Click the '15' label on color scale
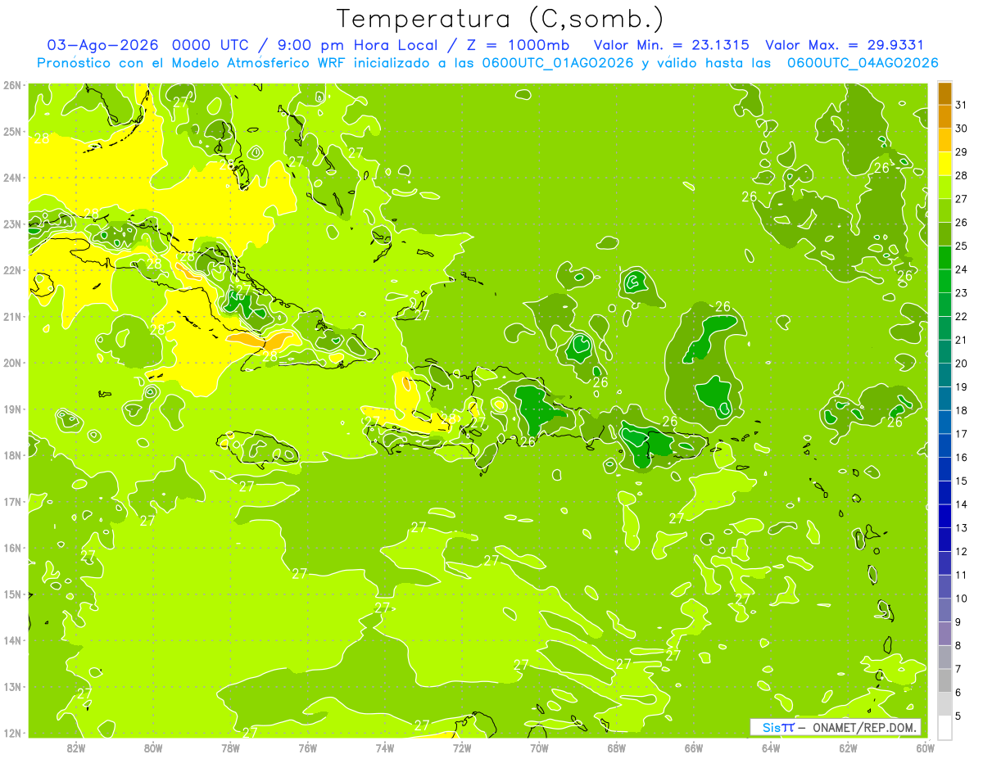Image resolution: width=983 pixels, height=759 pixels. click(962, 481)
